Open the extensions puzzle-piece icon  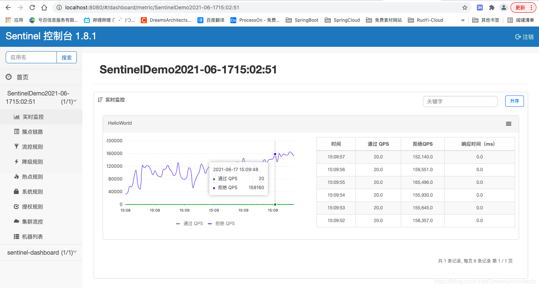coord(492,7)
